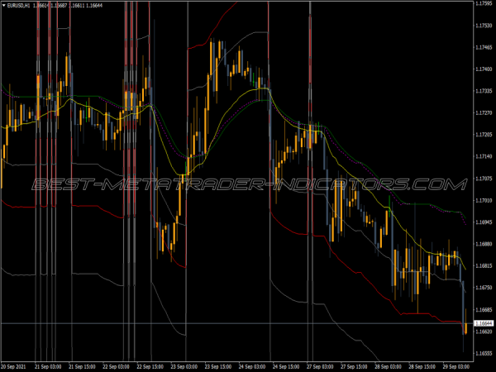This screenshot has width=496, height=372.
Task: Click the 28 Sep 03:00 time label
Action: pyautogui.click(x=389, y=367)
